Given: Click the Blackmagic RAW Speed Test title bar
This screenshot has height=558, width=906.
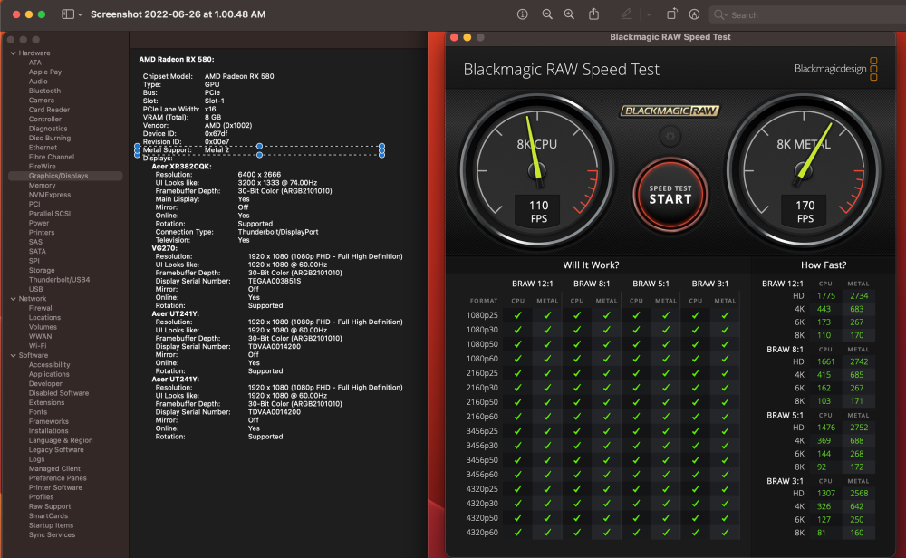Looking at the screenshot, I should [x=670, y=37].
